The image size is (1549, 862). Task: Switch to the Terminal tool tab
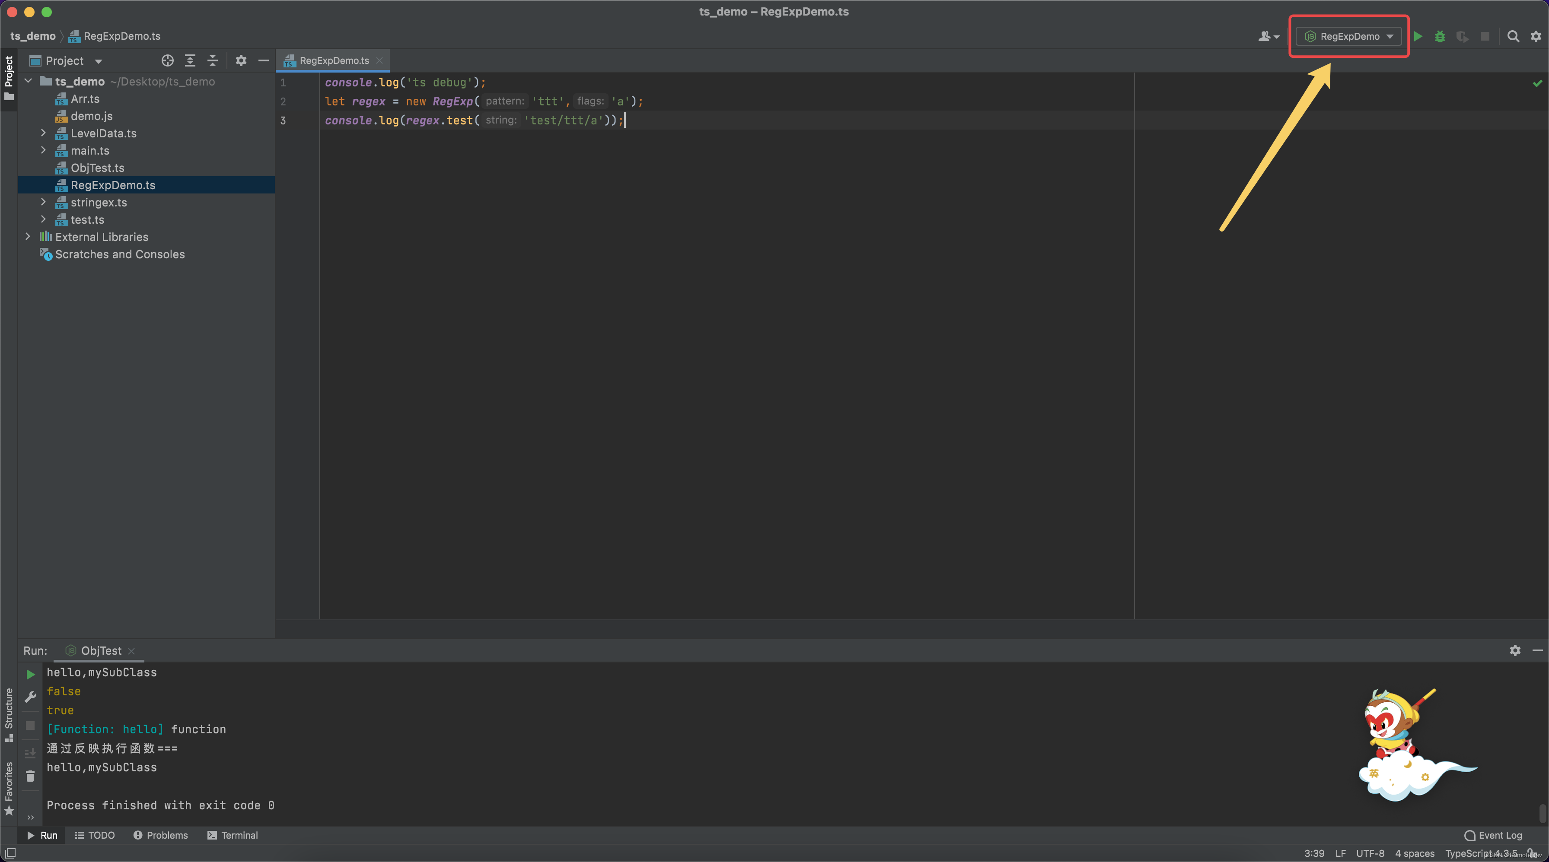(233, 835)
